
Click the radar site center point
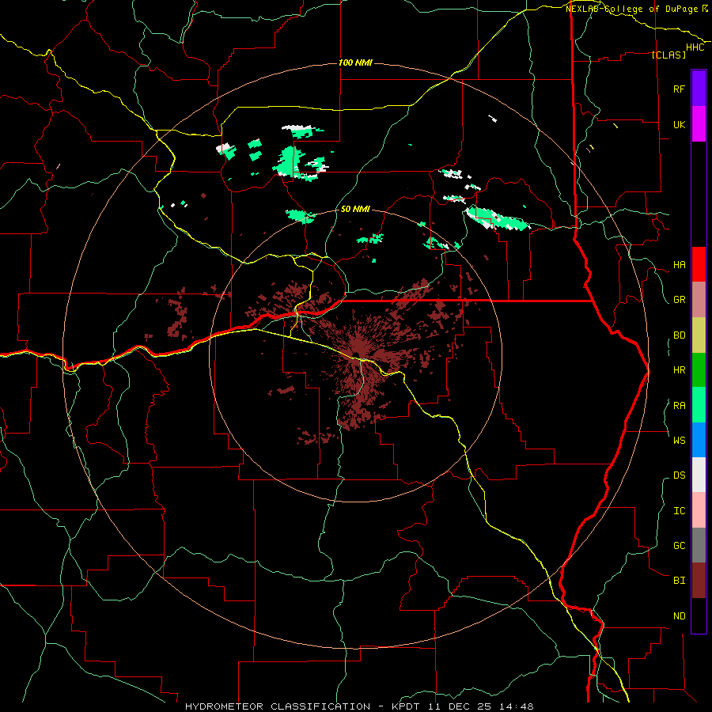click(x=356, y=355)
